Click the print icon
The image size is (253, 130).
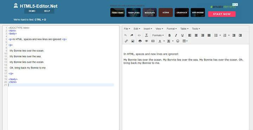pyautogui.click(x=140, y=41)
